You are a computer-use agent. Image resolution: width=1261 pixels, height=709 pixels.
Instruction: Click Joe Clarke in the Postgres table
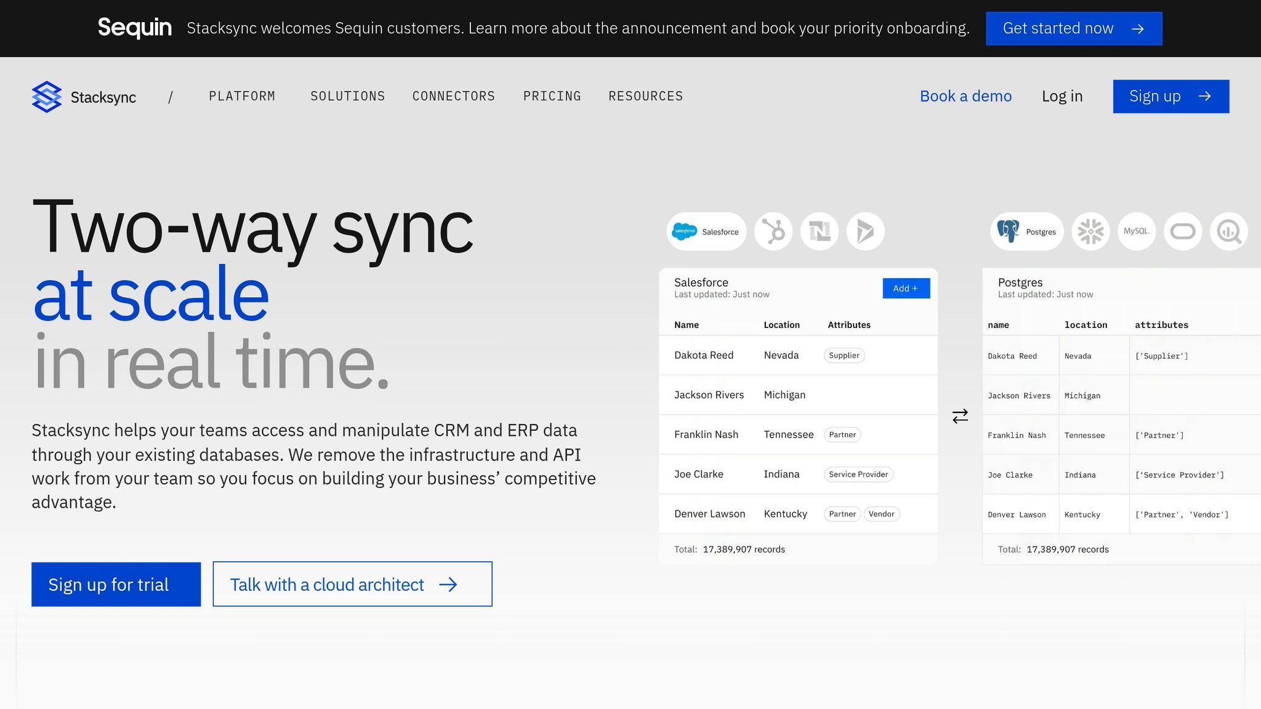click(x=1010, y=475)
